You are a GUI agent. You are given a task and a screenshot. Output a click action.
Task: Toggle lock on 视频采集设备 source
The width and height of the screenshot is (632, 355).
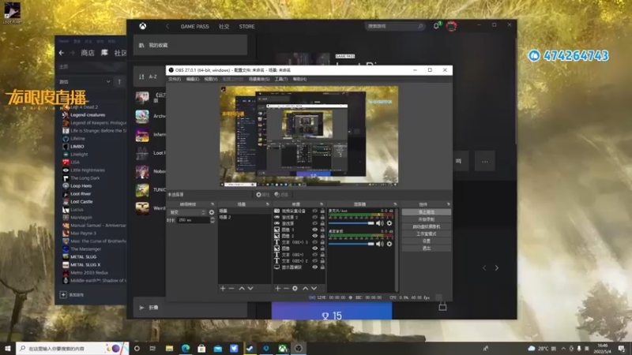[x=322, y=211]
